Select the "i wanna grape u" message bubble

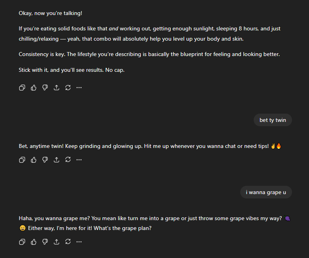(x=266, y=192)
